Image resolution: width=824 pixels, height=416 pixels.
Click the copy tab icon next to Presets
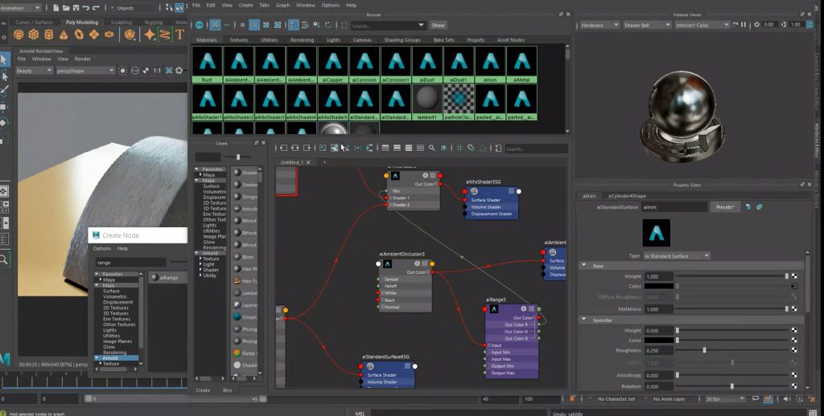click(760, 207)
